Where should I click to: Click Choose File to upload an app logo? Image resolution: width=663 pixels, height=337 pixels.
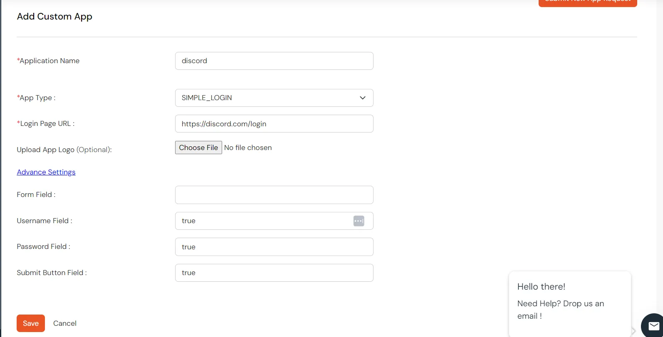pyautogui.click(x=198, y=147)
